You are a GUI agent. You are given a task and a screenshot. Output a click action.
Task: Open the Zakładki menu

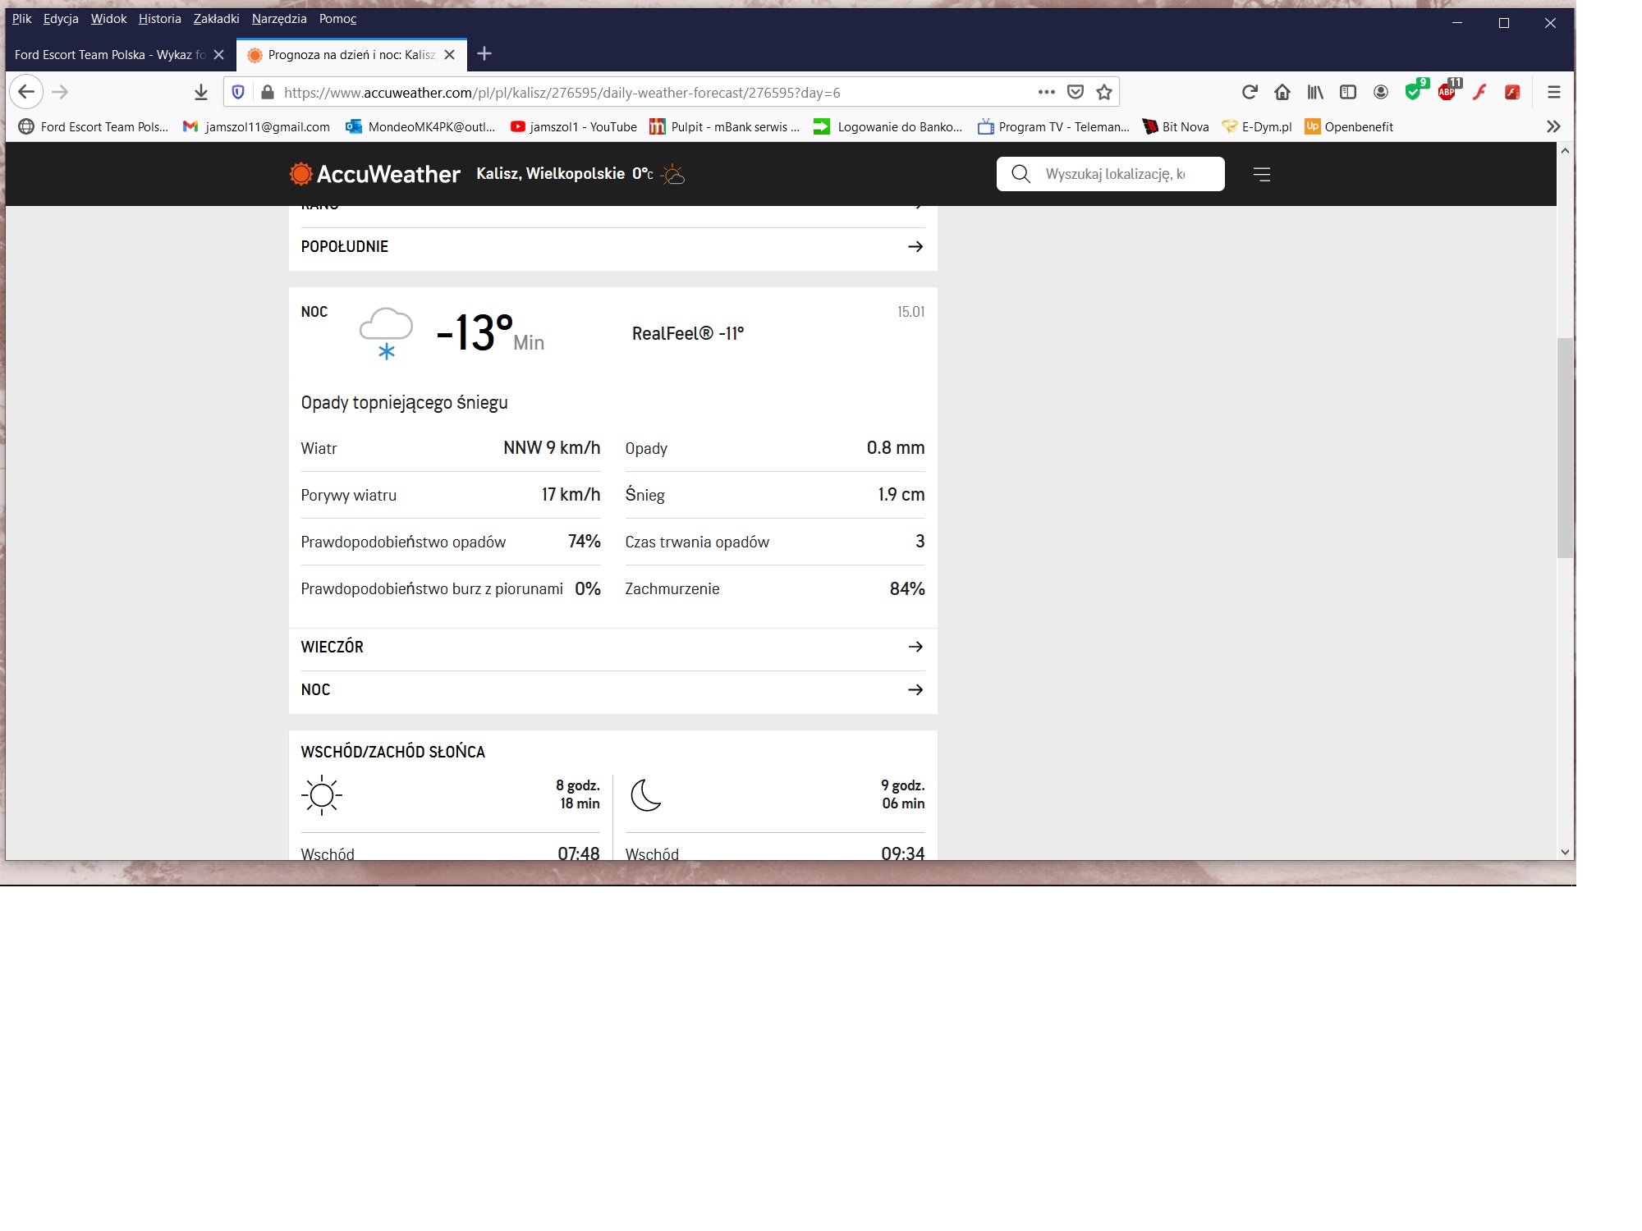[216, 19]
